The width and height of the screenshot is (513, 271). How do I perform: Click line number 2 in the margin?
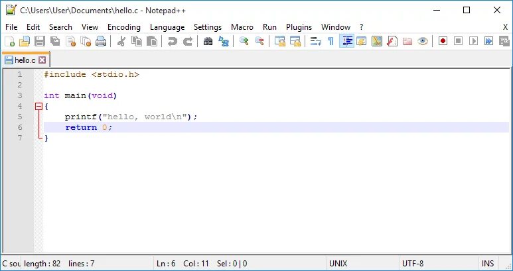click(20, 85)
